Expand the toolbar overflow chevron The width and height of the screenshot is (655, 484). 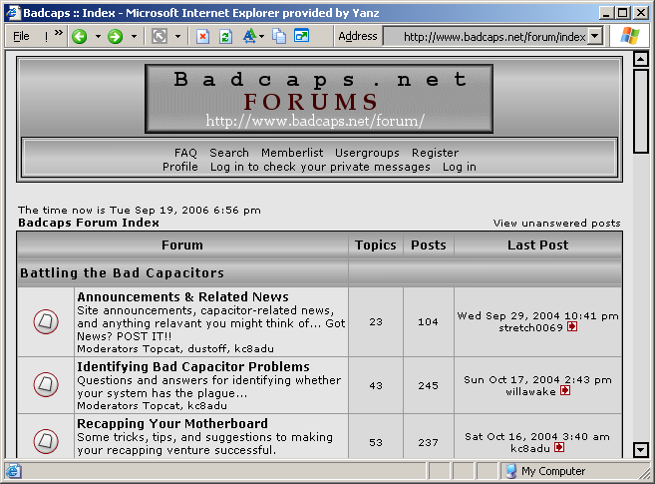[59, 32]
